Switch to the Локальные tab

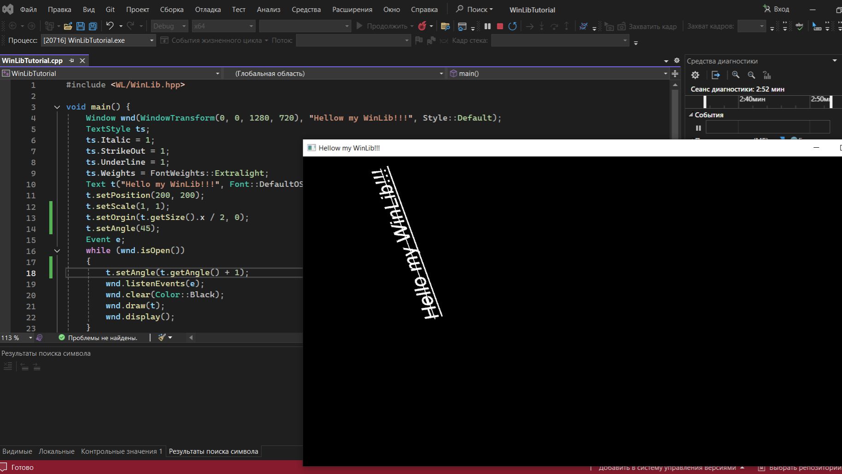pyautogui.click(x=57, y=451)
